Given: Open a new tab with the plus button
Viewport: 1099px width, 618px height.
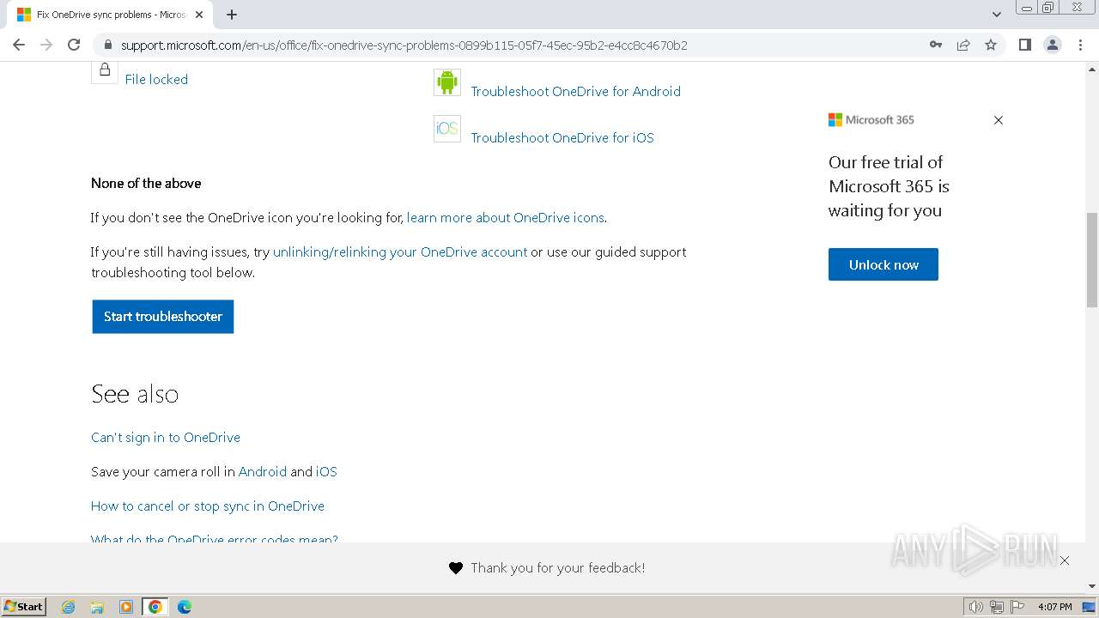Looking at the screenshot, I should coord(232,15).
